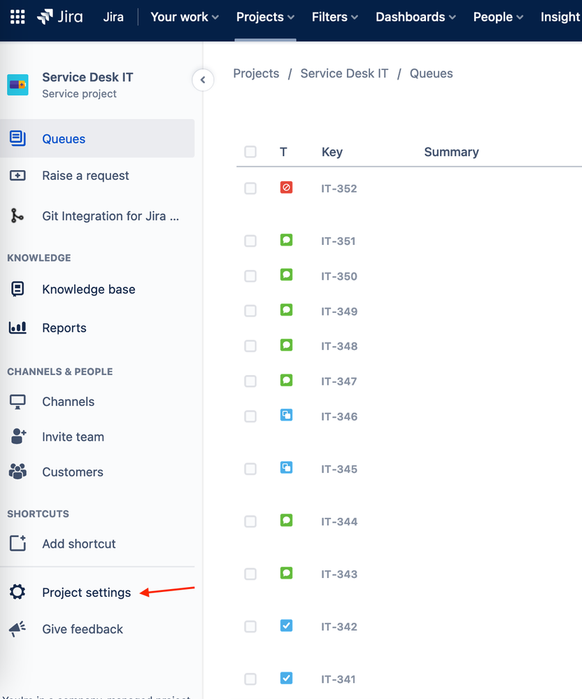This screenshot has height=699, width=582.
Task: Click the Queues sidebar icon
Action: pos(17,139)
